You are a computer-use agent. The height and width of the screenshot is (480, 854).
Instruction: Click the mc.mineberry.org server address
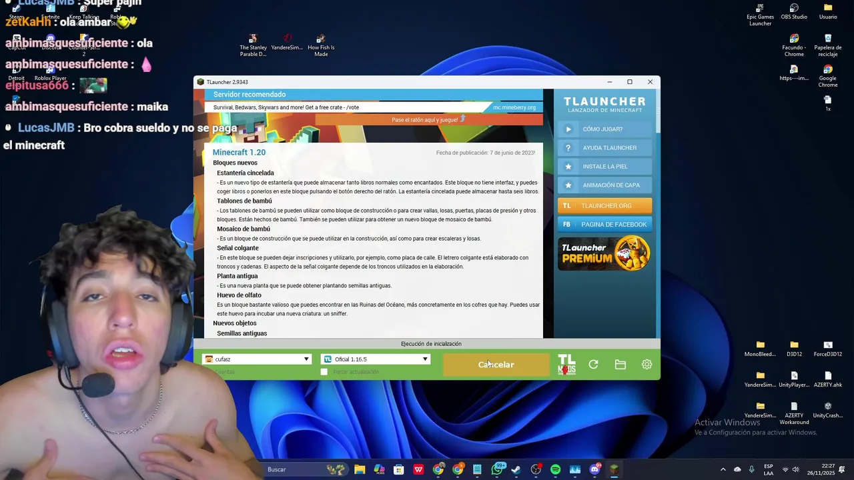[514, 107]
